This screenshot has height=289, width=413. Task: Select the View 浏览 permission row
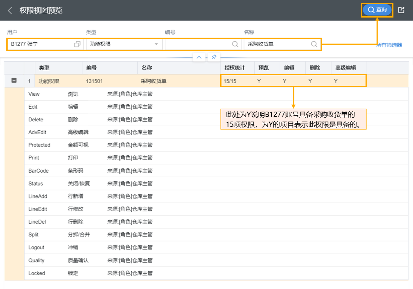216,94
